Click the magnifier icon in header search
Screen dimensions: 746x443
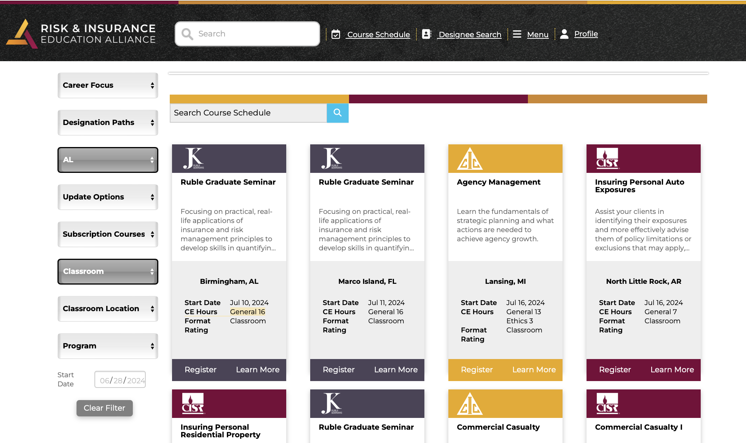(187, 34)
